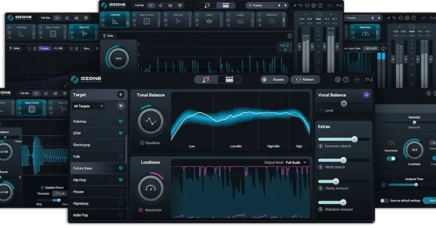Click pencil edit icon in top-center window
Viewport: 436px width, 228px height.
pos(295,5)
